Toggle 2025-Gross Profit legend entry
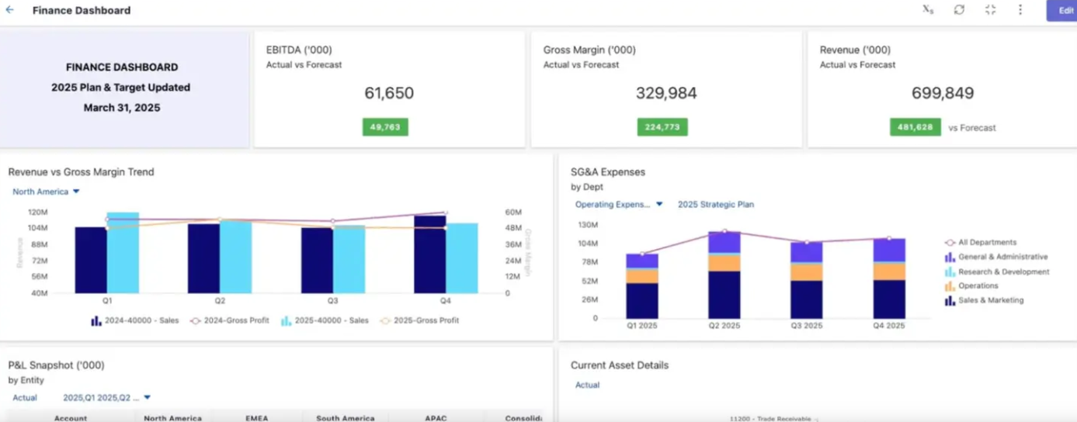The image size is (1077, 422). (419, 320)
